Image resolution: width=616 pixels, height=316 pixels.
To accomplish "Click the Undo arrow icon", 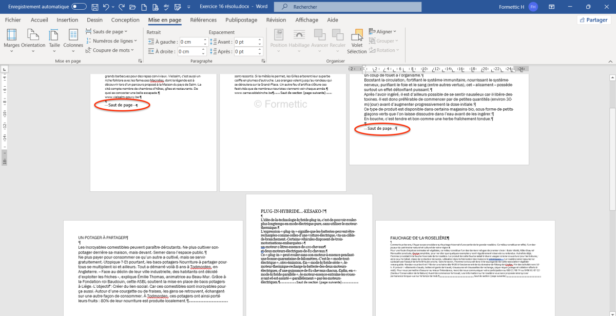I will [106, 7].
